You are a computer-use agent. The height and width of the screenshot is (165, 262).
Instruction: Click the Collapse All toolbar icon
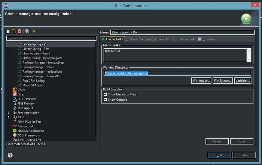(27, 31)
